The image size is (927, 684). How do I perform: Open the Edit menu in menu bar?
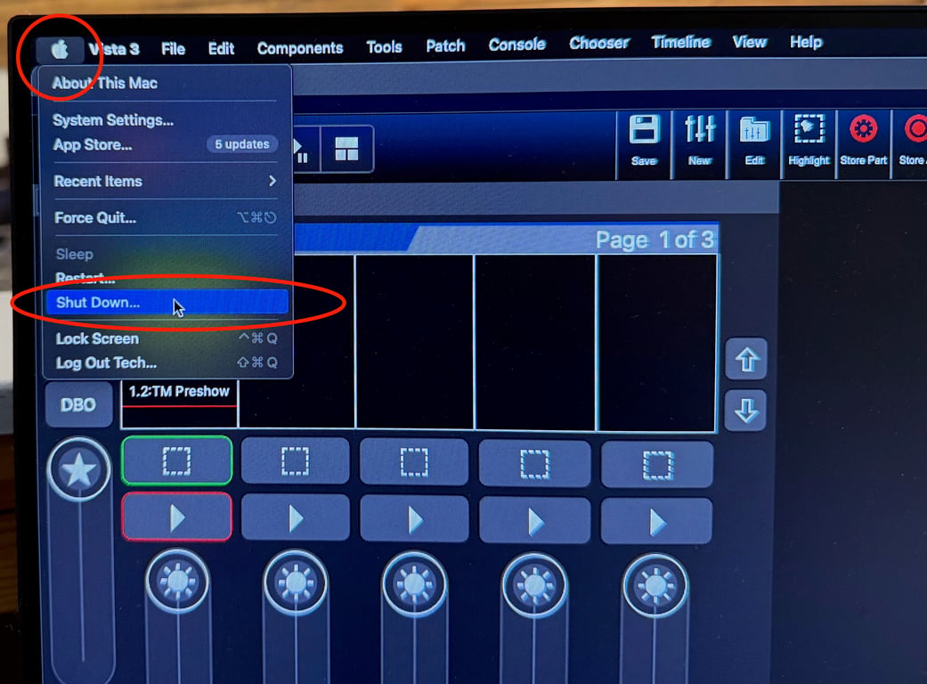click(221, 48)
